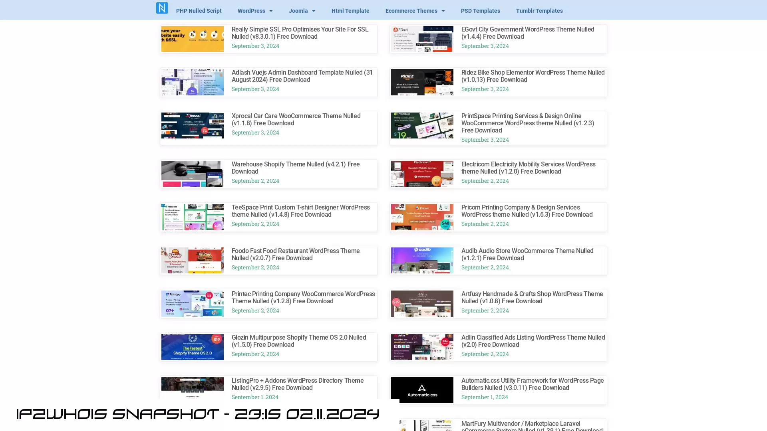Open Xprocal Car Care WooCommerce post link

[296, 120]
